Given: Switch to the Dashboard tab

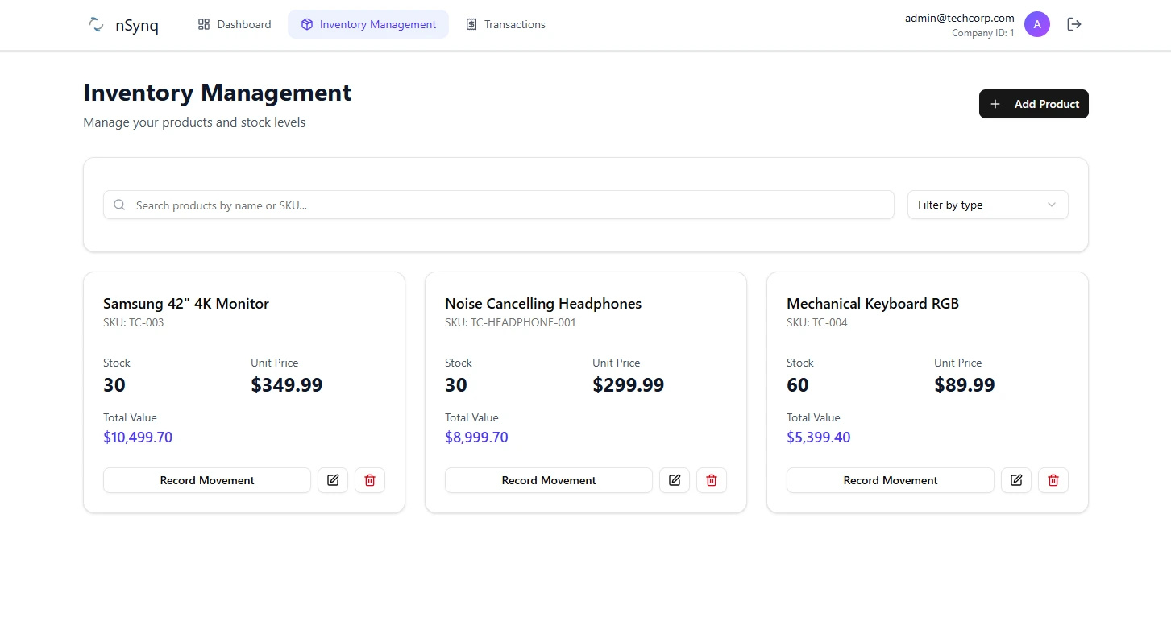Looking at the screenshot, I should click(234, 24).
